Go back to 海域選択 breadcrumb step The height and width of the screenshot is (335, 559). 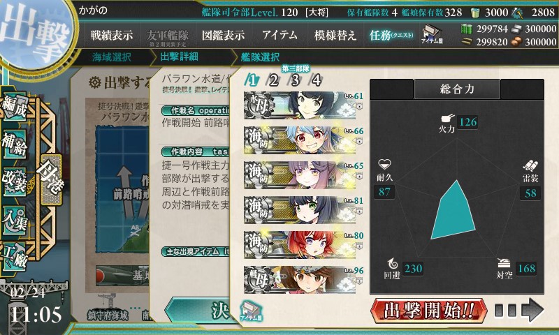point(112,57)
